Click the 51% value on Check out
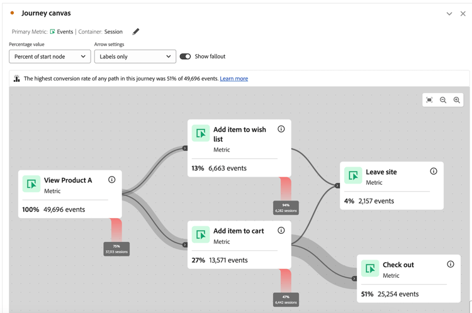 point(368,294)
